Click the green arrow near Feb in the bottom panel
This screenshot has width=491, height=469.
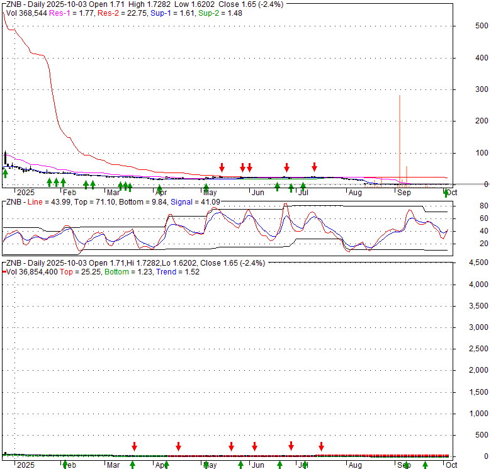tap(65, 465)
